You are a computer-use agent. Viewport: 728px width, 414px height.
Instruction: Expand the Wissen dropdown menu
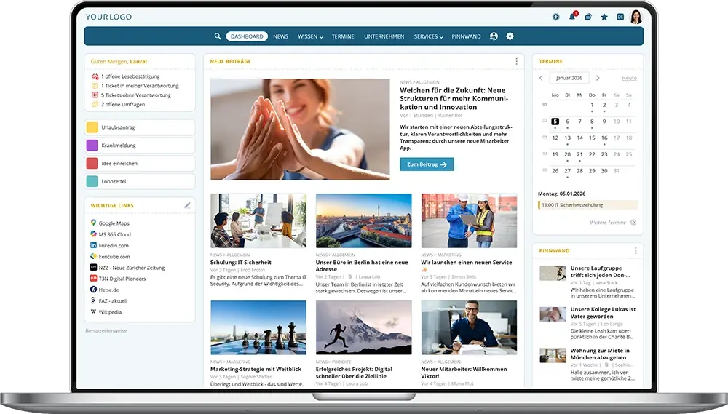click(310, 36)
